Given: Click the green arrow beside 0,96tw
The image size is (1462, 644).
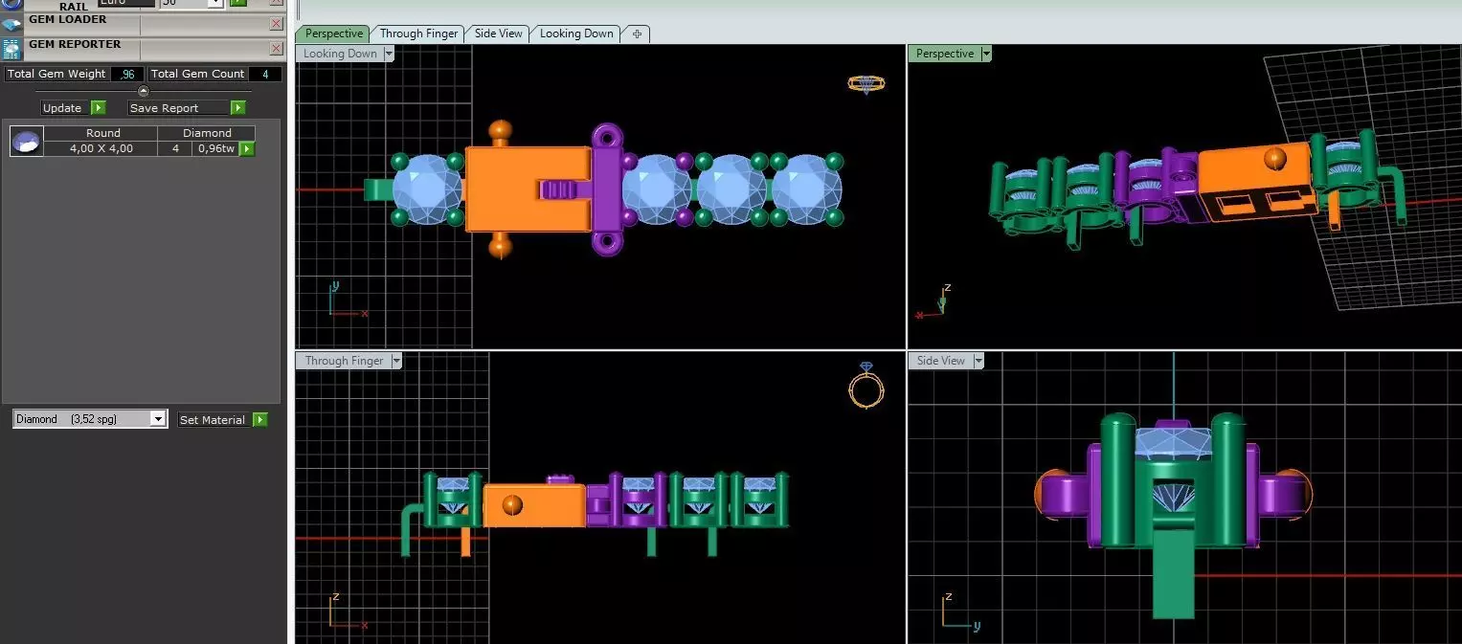Looking at the screenshot, I should 247,148.
